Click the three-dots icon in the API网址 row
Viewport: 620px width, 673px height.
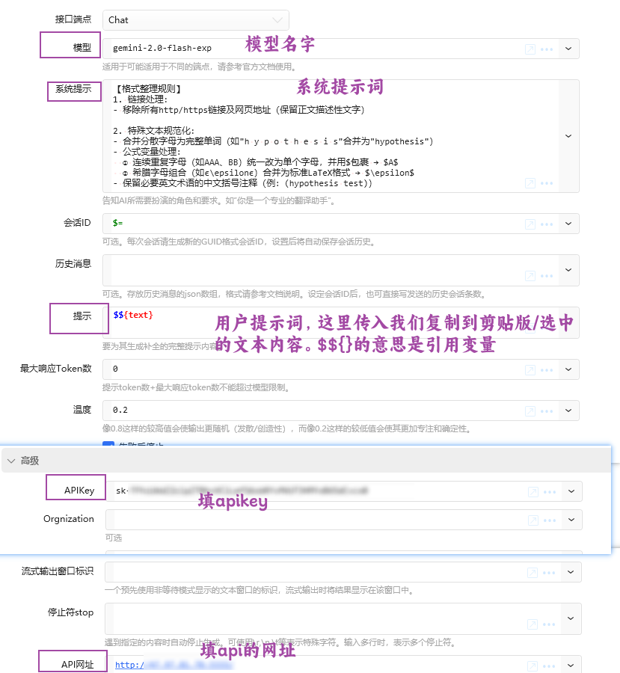[549, 666]
